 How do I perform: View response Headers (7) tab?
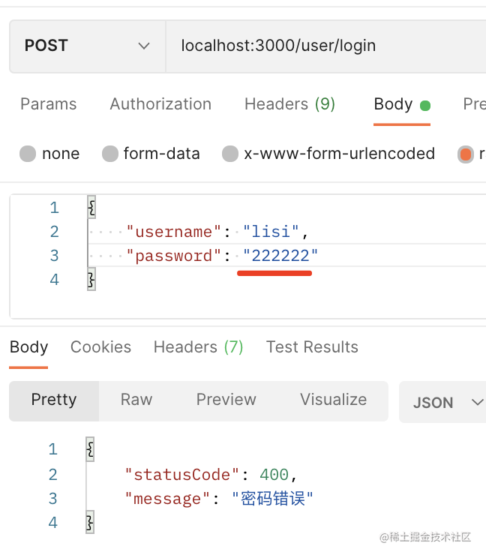point(198,347)
